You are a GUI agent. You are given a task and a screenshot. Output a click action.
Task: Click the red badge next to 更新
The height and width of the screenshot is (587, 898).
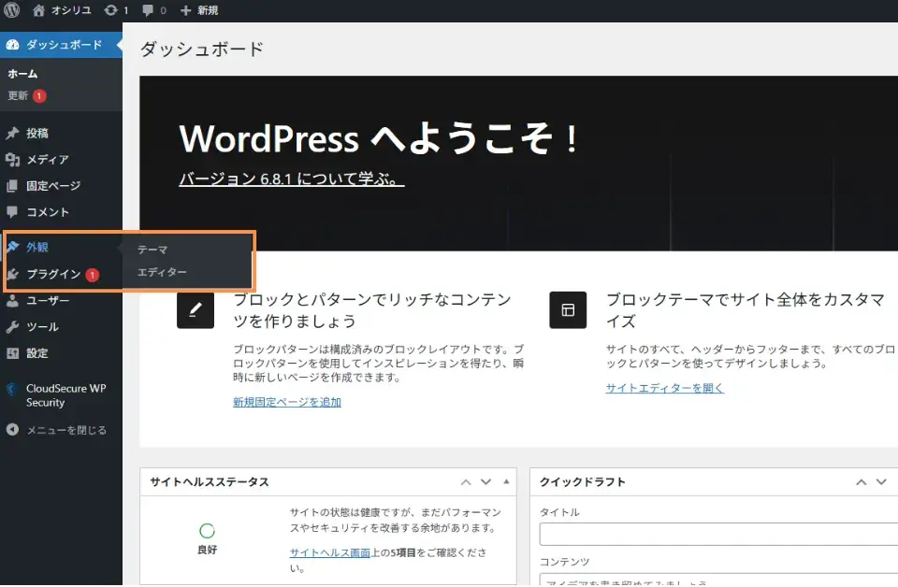(39, 95)
